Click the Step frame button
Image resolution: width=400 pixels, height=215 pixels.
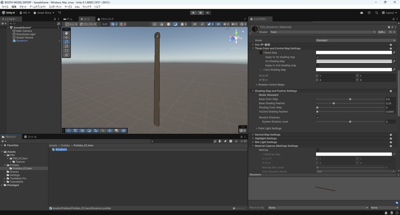(208, 13)
